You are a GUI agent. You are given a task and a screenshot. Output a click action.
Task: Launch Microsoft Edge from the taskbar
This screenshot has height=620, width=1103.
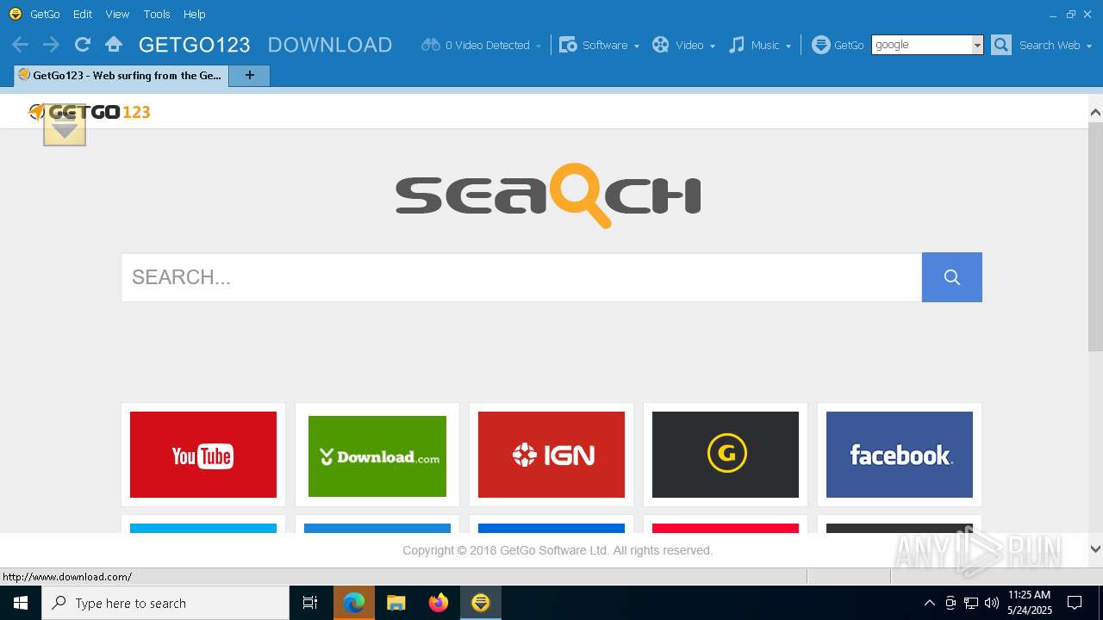[x=354, y=603]
